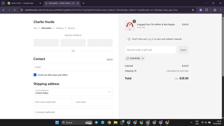Focus the First name (optional) field

tap(53, 102)
